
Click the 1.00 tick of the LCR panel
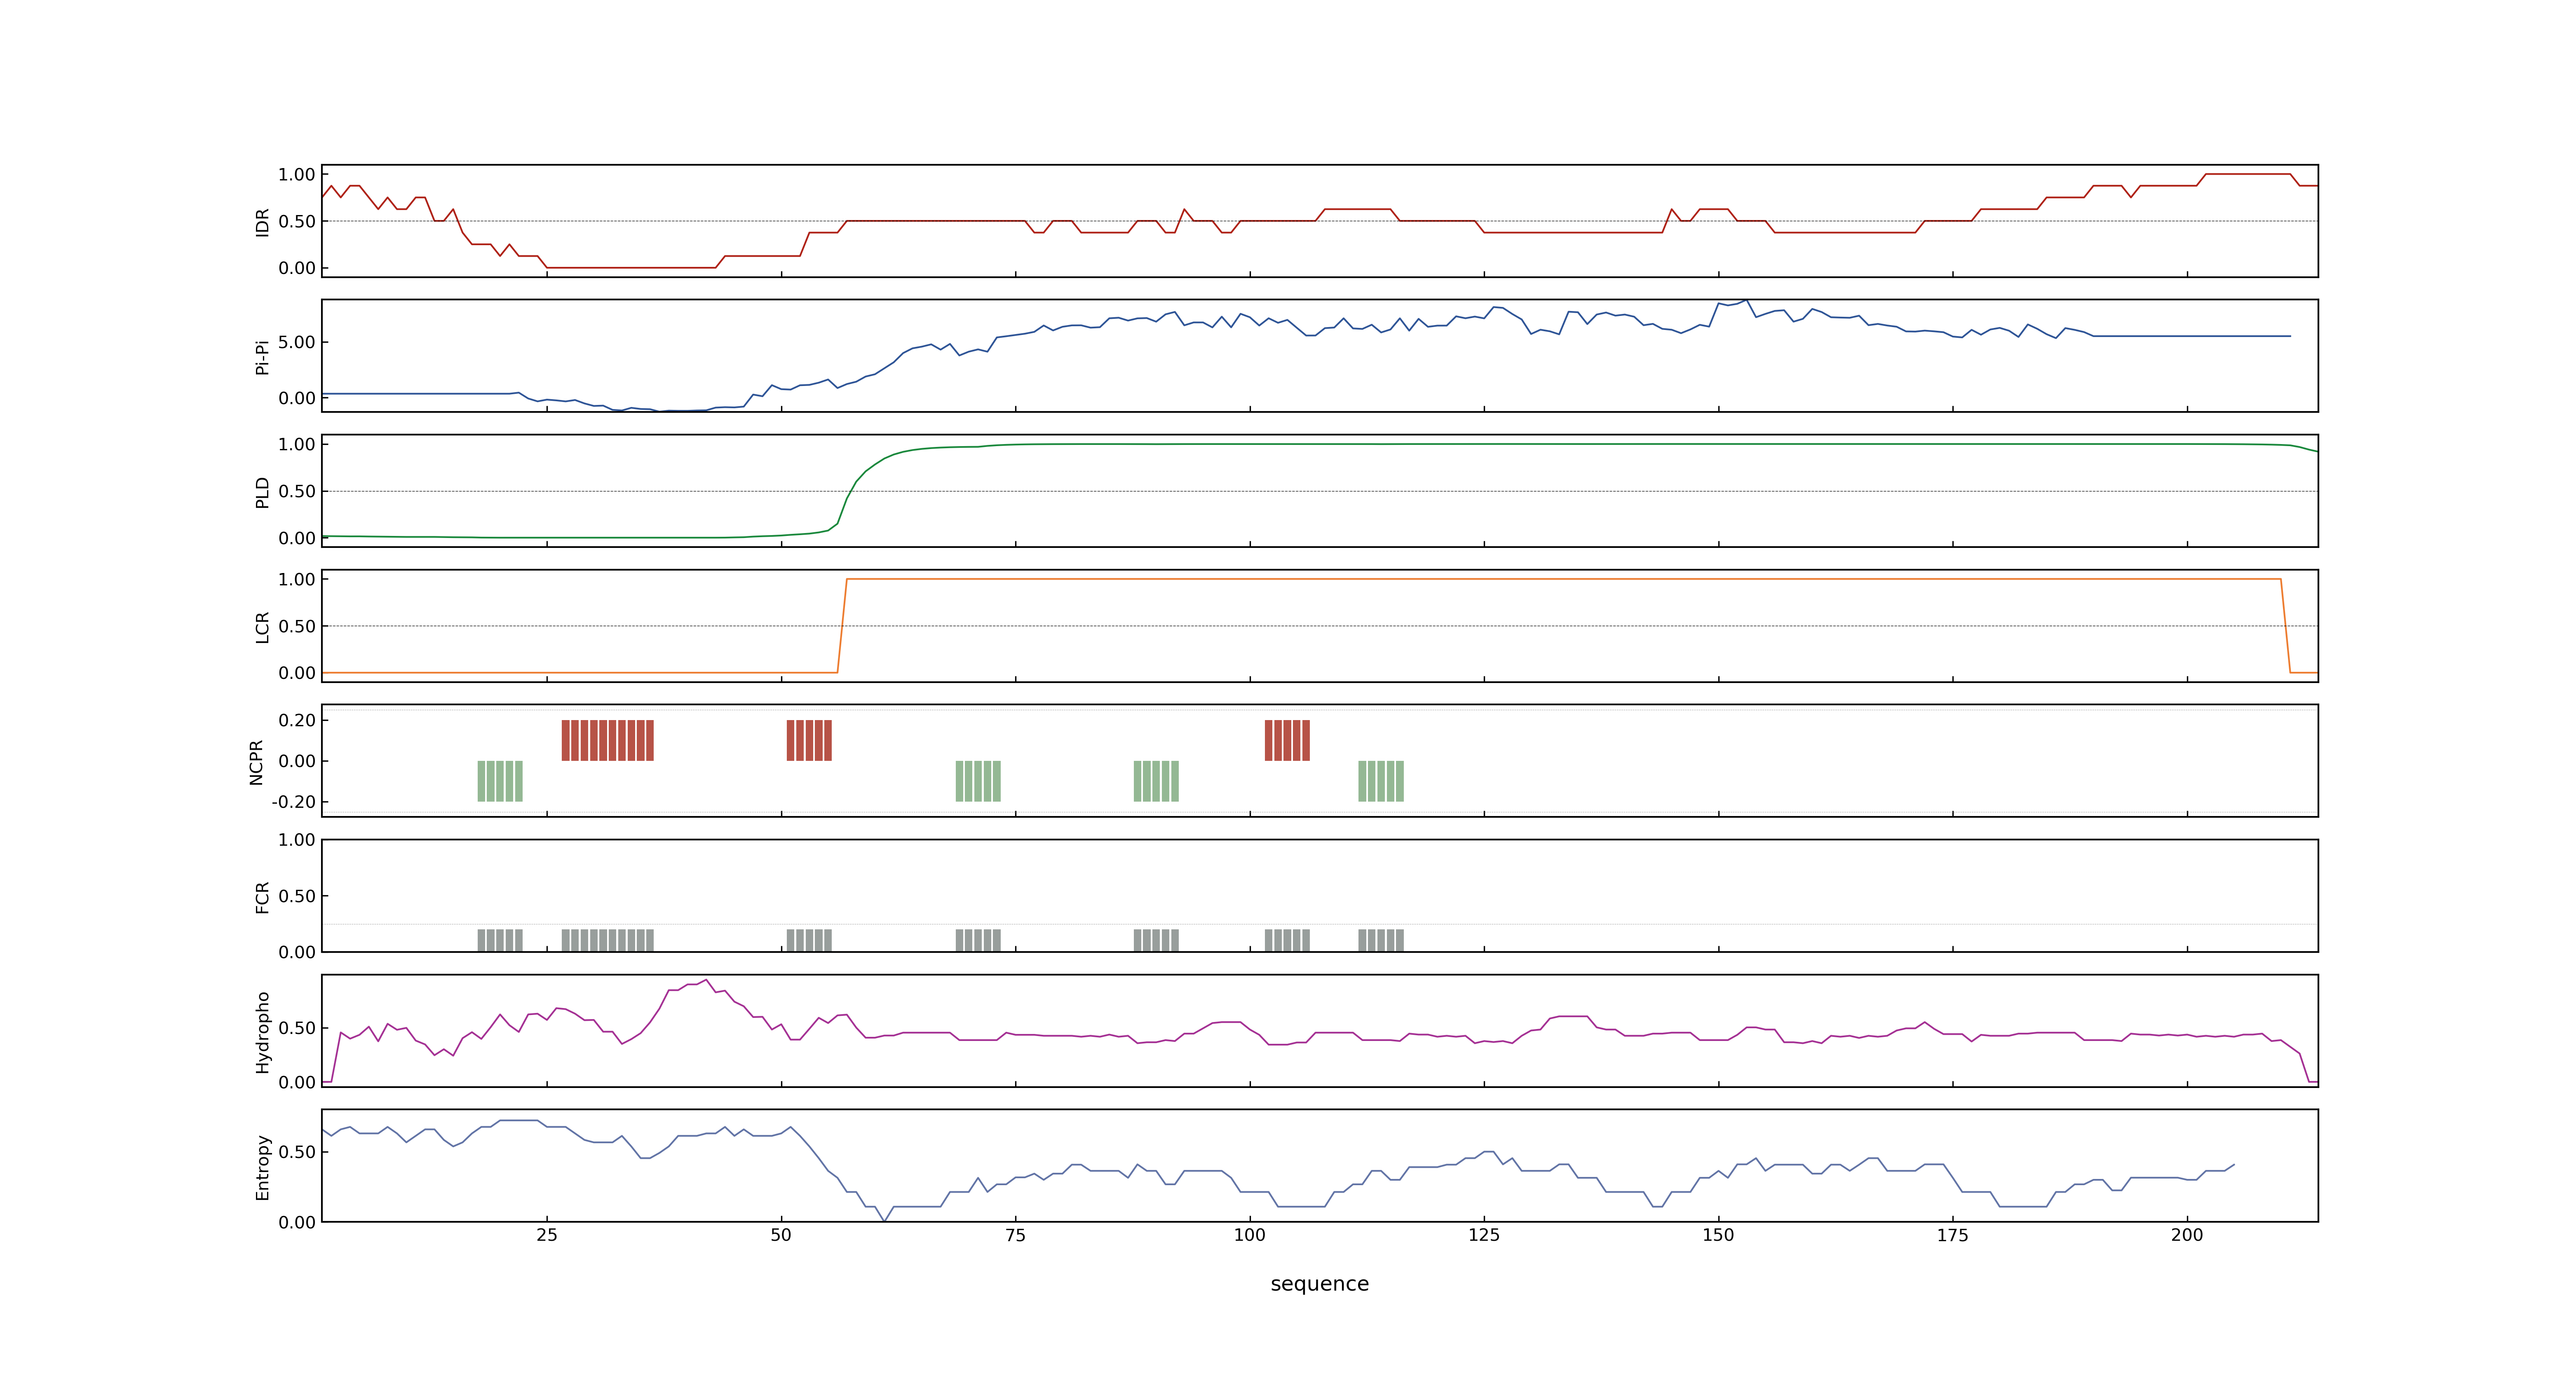297,580
